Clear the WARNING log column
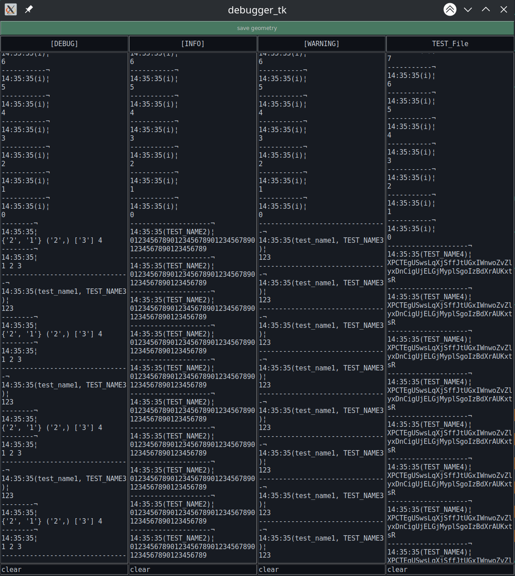 tap(321, 570)
